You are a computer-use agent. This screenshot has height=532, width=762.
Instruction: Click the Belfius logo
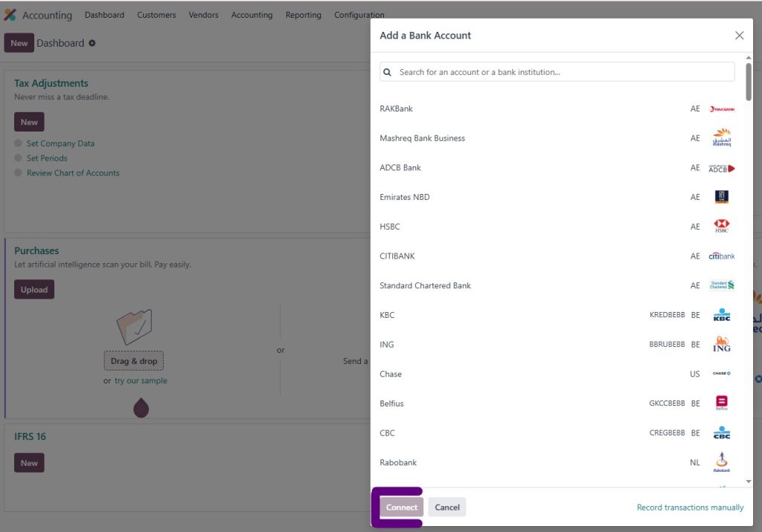722,403
